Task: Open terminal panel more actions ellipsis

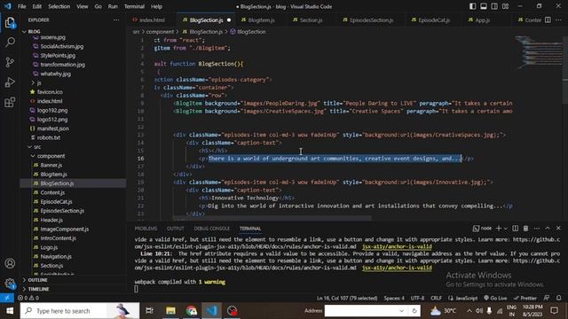Action: (536, 229)
